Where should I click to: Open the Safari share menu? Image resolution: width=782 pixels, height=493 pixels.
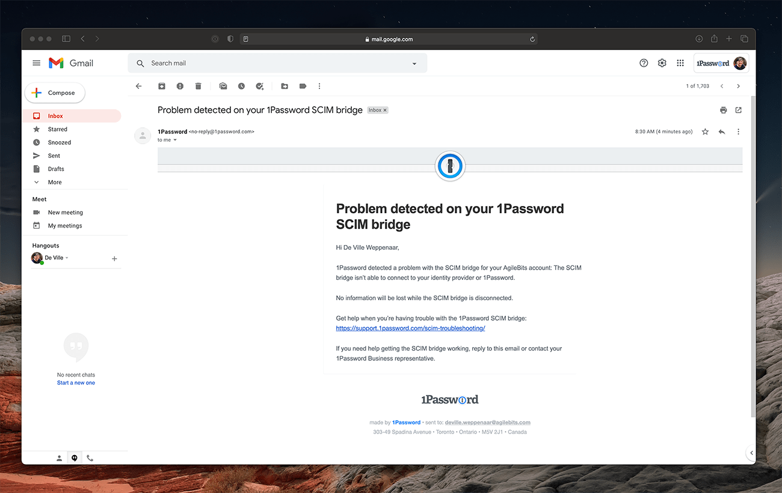coord(714,39)
